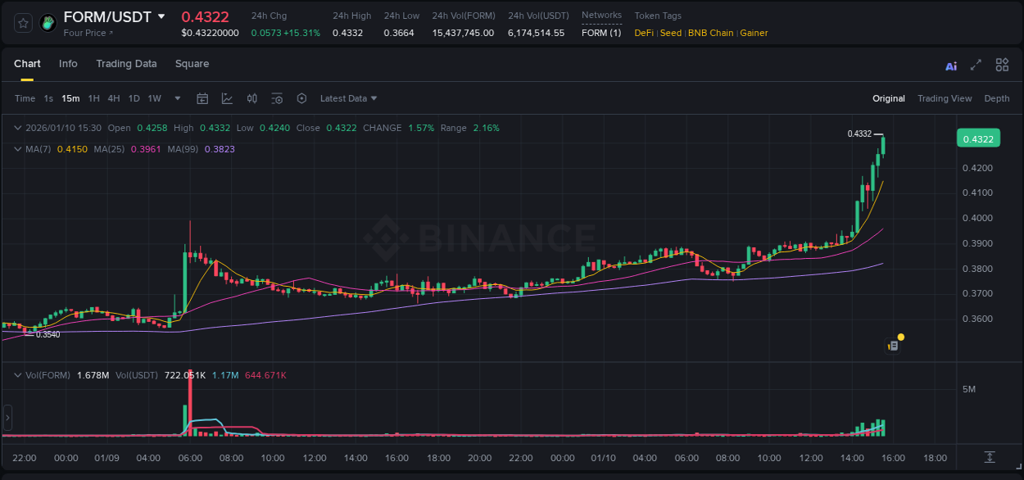Open the Latest Data dropdown
The height and width of the screenshot is (480, 1024).
(347, 98)
